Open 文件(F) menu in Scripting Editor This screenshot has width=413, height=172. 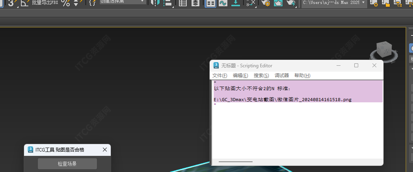(x=220, y=76)
